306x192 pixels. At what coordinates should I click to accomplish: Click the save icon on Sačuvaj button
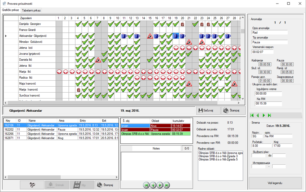click(201, 110)
